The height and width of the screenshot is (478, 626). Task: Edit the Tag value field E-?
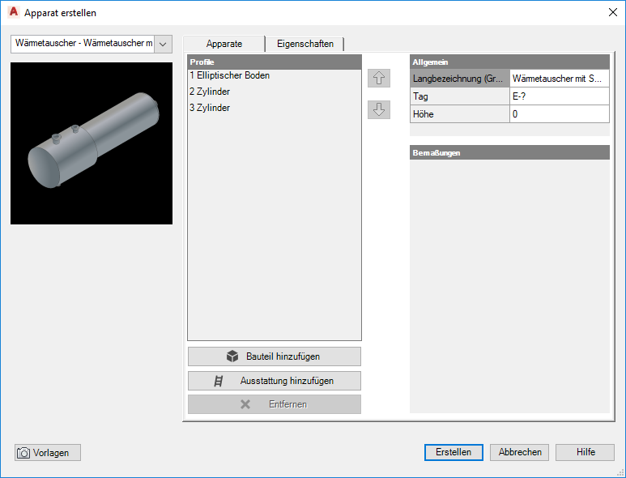(x=560, y=96)
